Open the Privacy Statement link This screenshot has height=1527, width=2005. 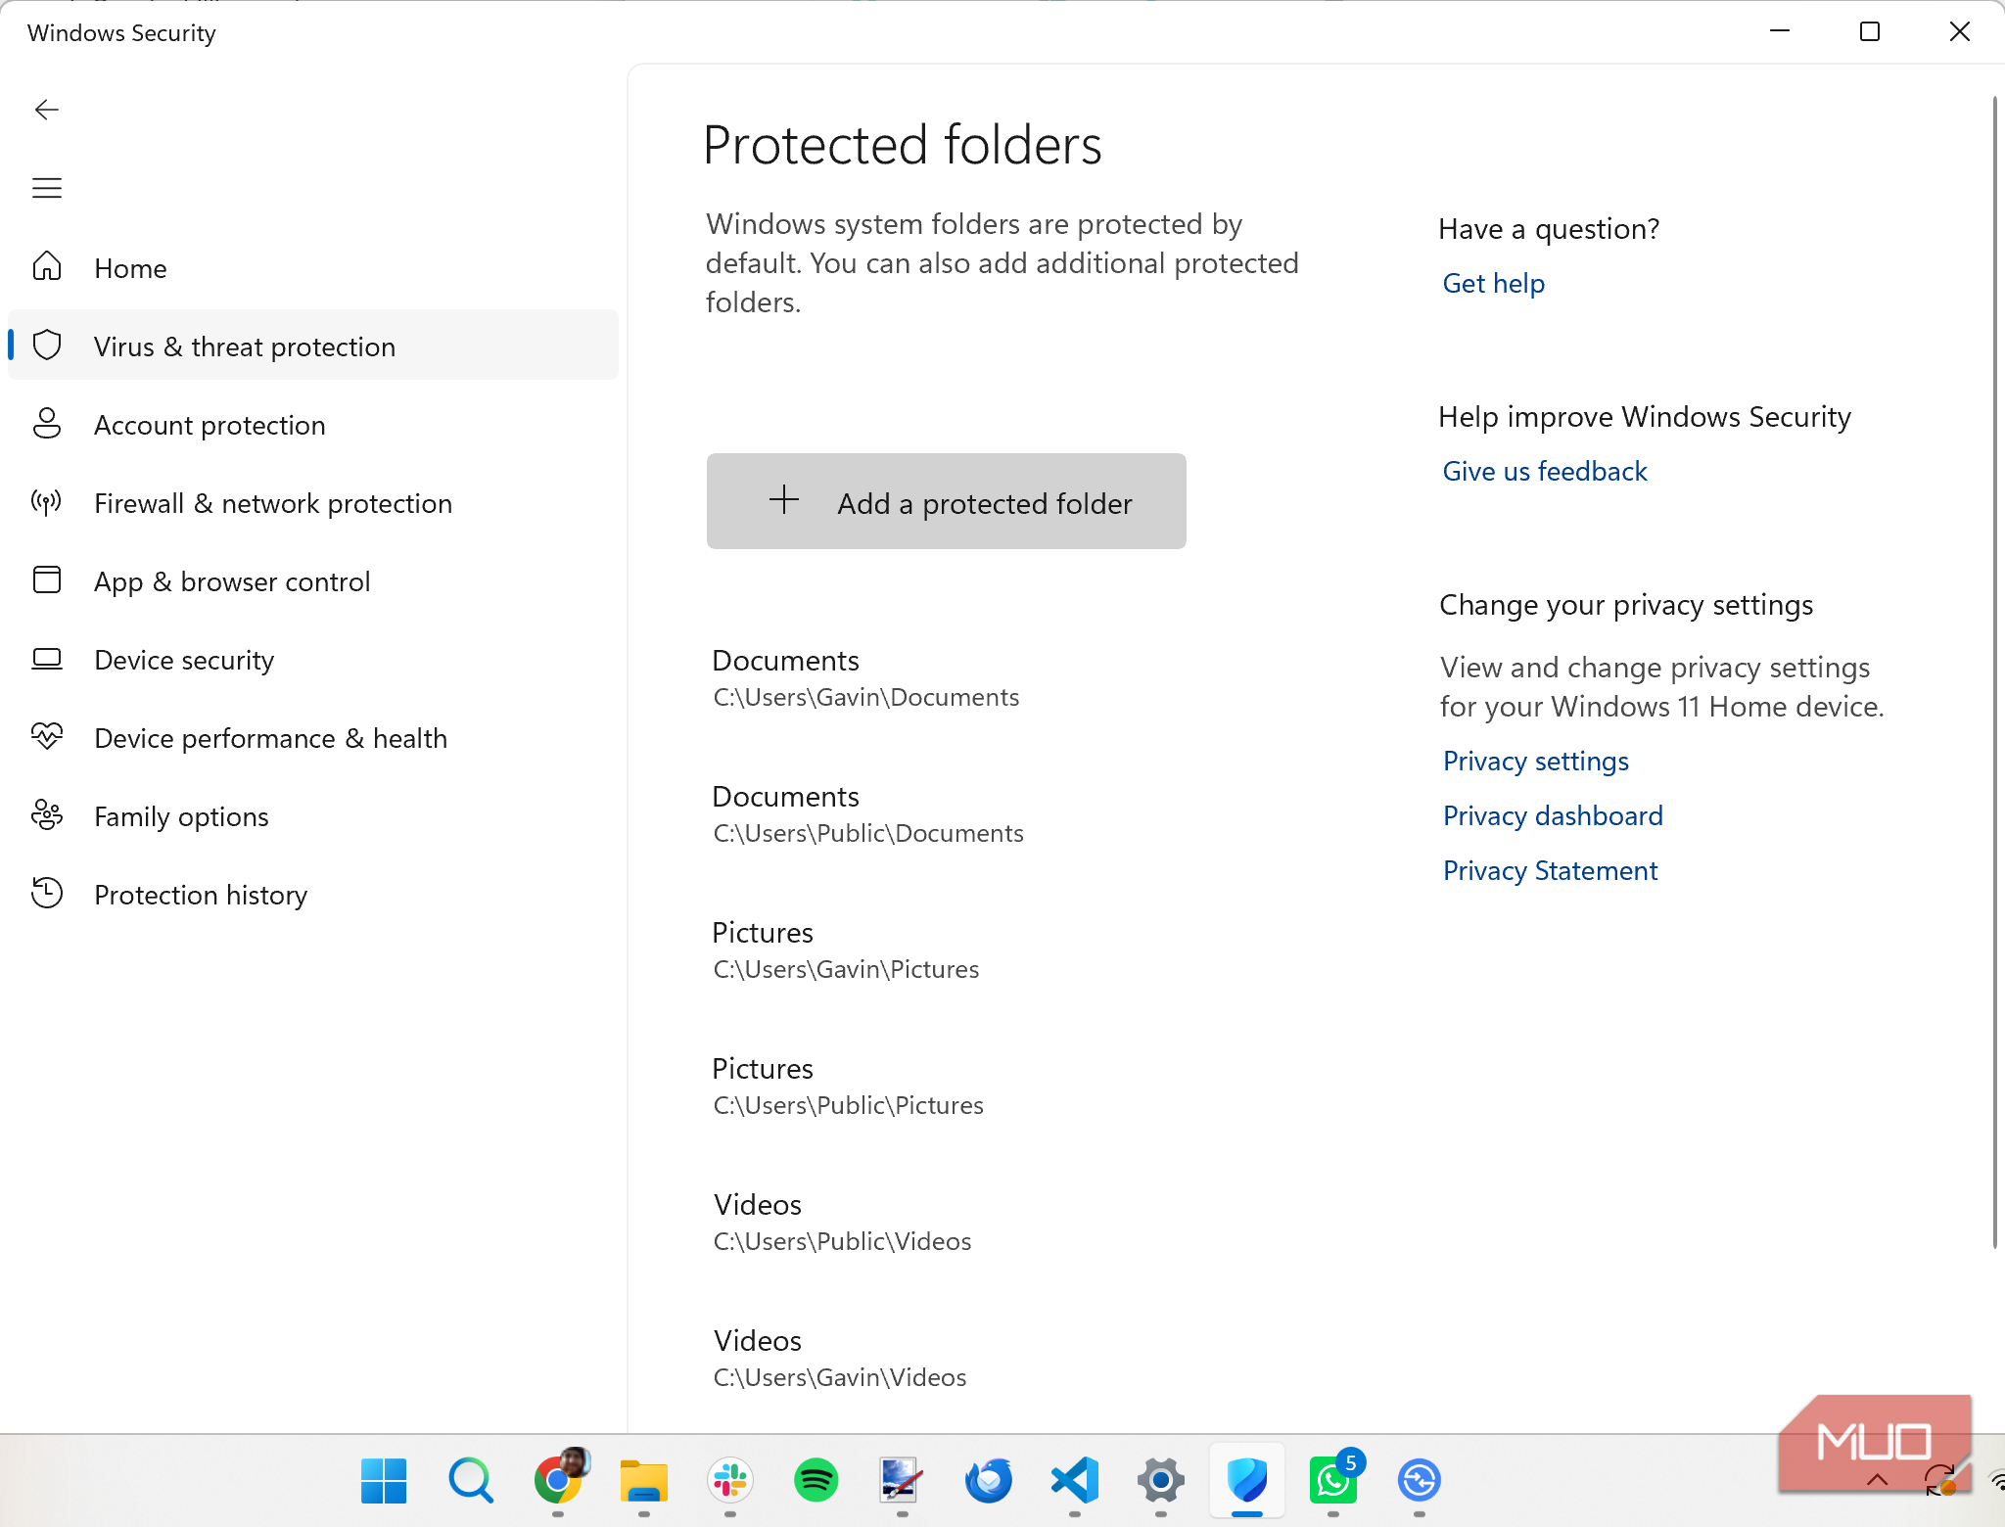(1550, 870)
